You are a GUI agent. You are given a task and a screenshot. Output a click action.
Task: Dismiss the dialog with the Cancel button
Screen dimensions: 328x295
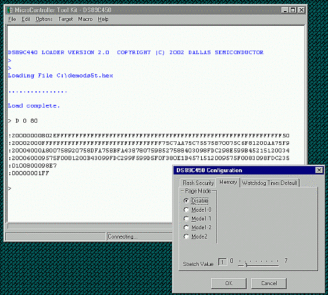(x=269, y=283)
